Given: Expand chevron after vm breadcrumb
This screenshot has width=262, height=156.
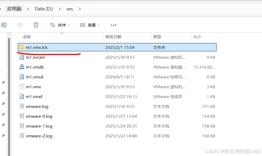Looking at the screenshot, I should point(80,9).
